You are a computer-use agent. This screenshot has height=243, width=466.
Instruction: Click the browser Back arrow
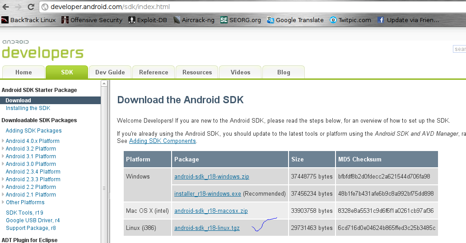click(5, 7)
